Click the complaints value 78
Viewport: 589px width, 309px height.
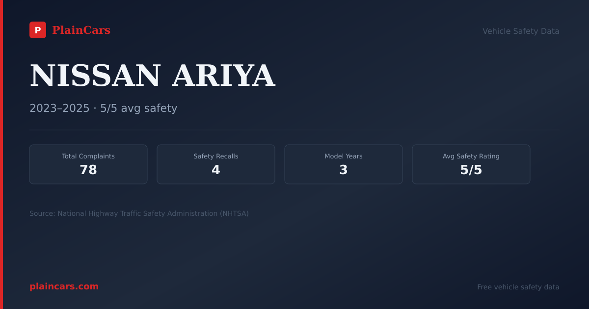88,170
